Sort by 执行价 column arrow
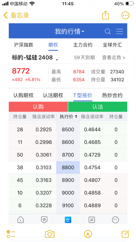Image resolution: width=136 pixels, height=242 pixels. click(x=76, y=117)
